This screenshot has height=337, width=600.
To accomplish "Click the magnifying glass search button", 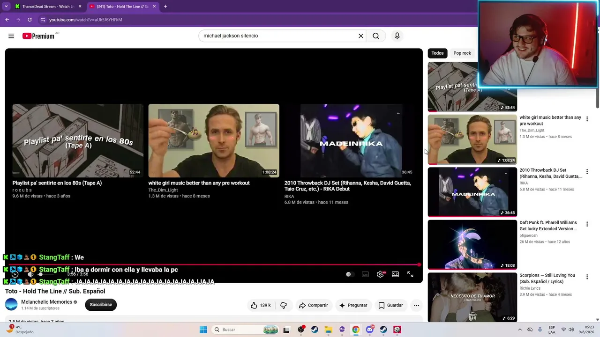I will [376, 36].
